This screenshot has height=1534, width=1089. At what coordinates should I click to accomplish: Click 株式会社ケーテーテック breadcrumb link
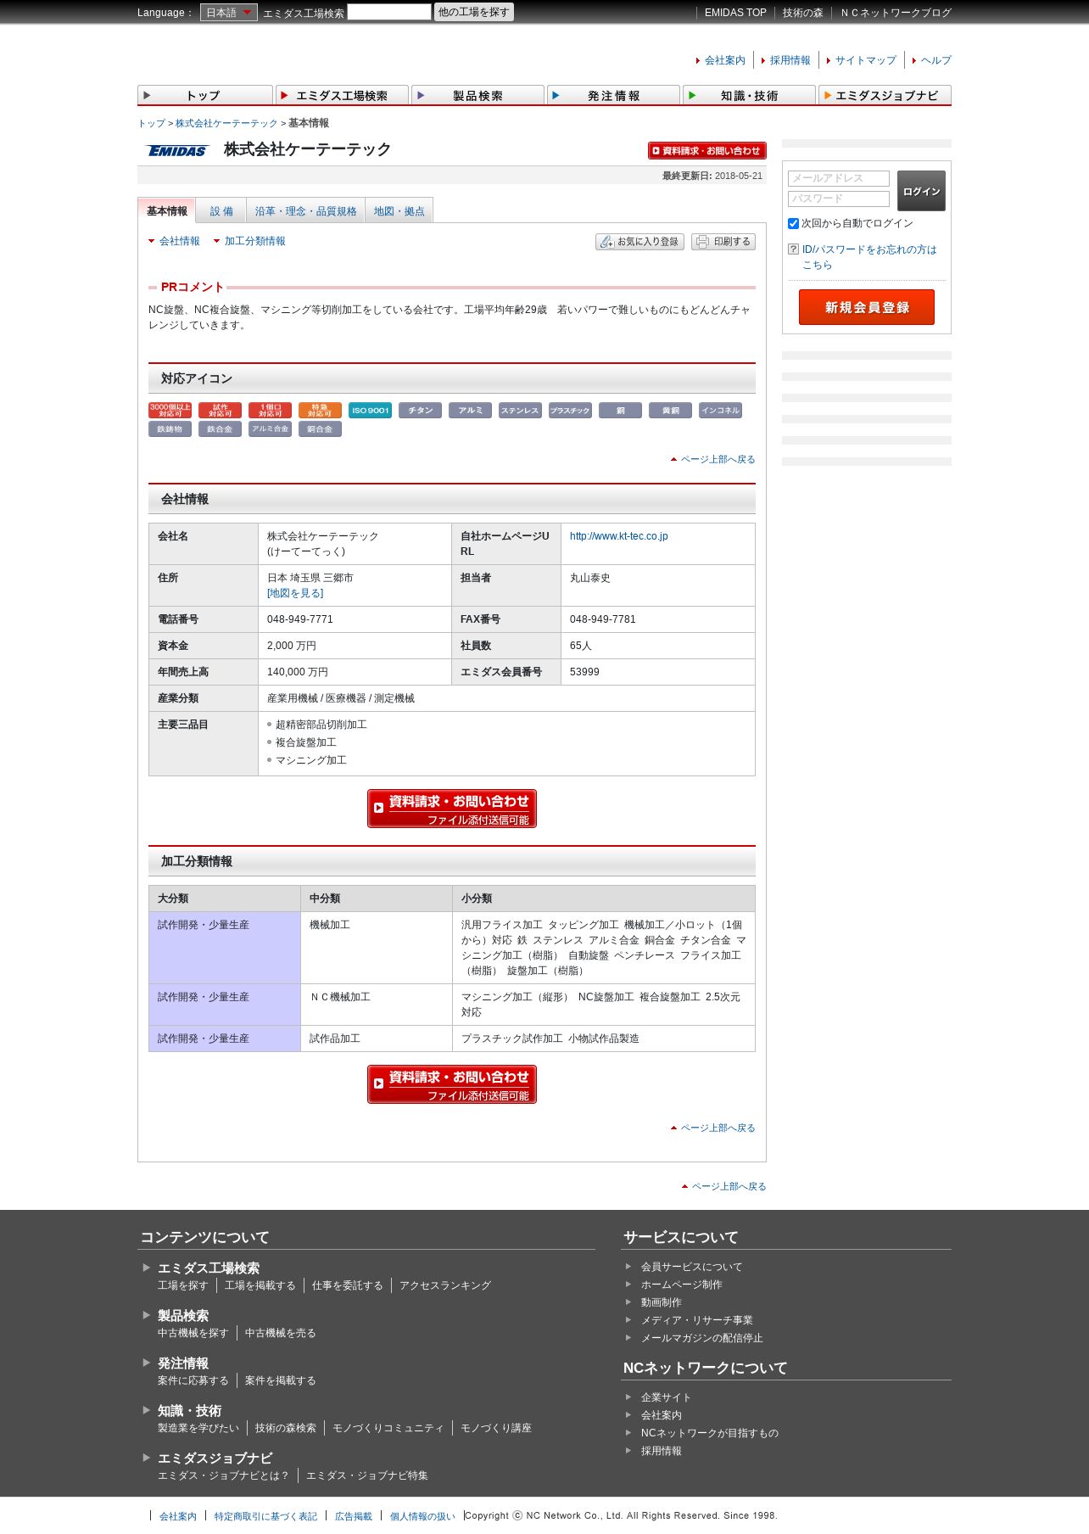226,123
